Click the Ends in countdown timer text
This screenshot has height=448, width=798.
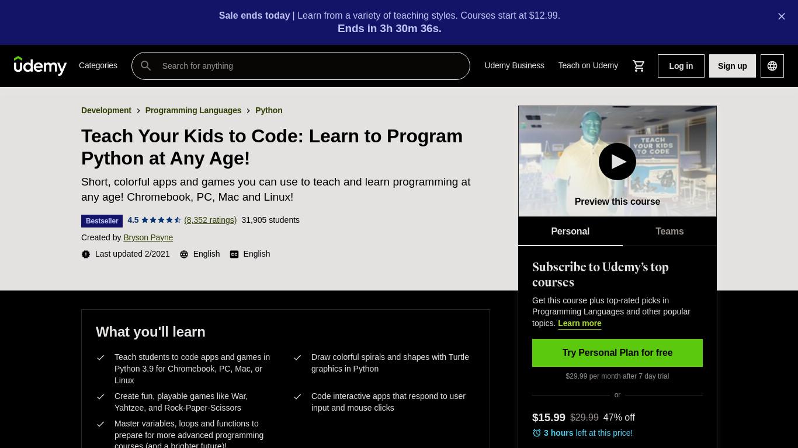click(390, 29)
